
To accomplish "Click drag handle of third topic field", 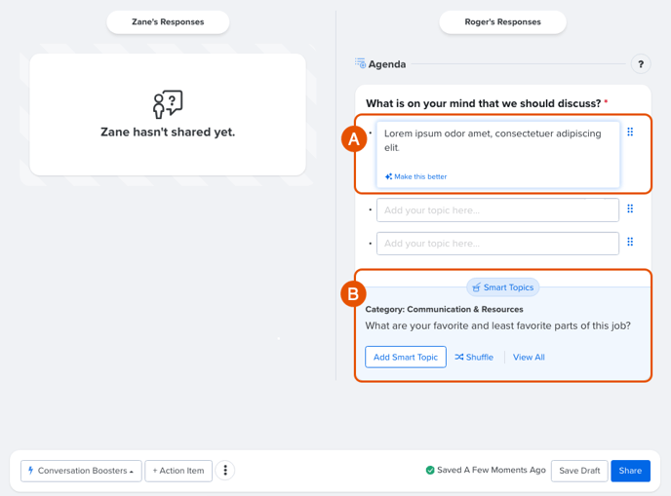I will tap(630, 242).
